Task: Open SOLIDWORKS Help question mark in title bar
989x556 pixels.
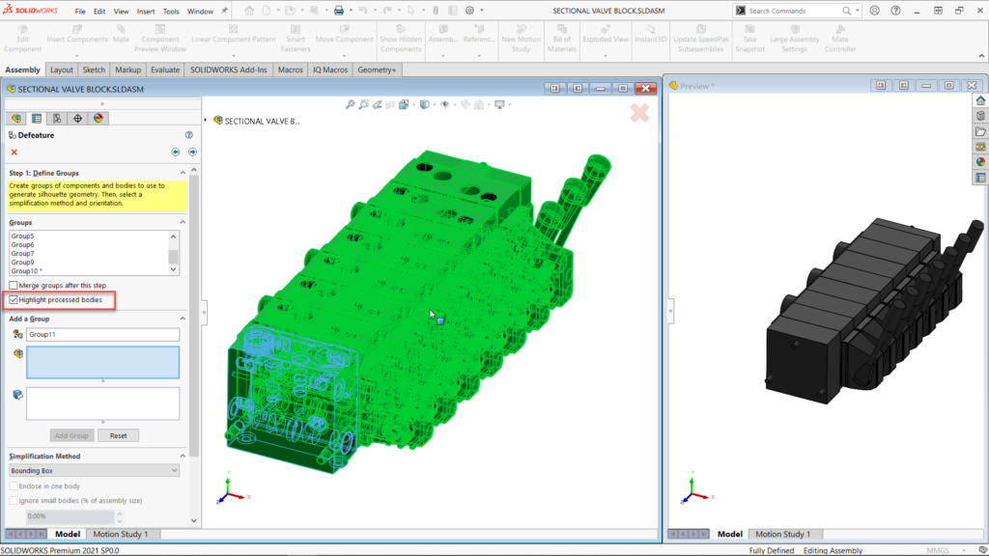Action: point(895,11)
